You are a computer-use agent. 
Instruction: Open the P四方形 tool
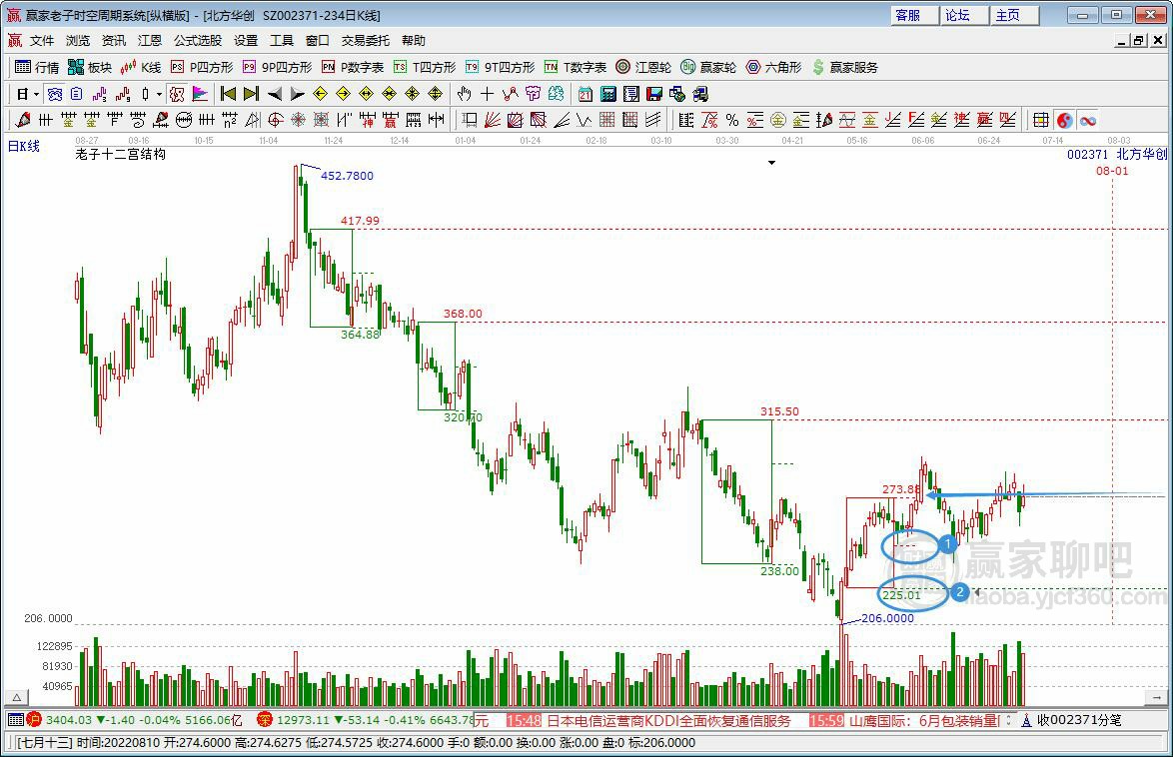click(202, 67)
